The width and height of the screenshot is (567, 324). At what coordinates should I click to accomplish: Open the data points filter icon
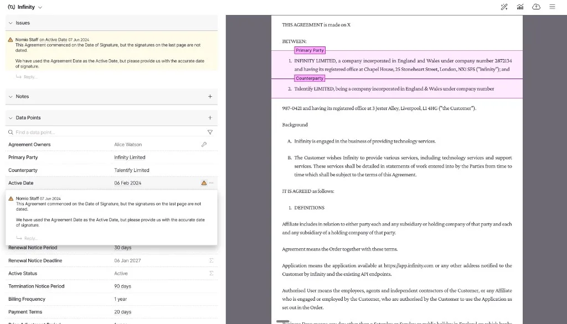coord(210,132)
